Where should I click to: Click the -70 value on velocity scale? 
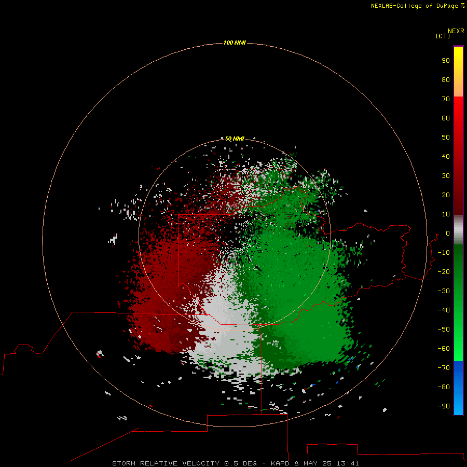(x=444, y=367)
